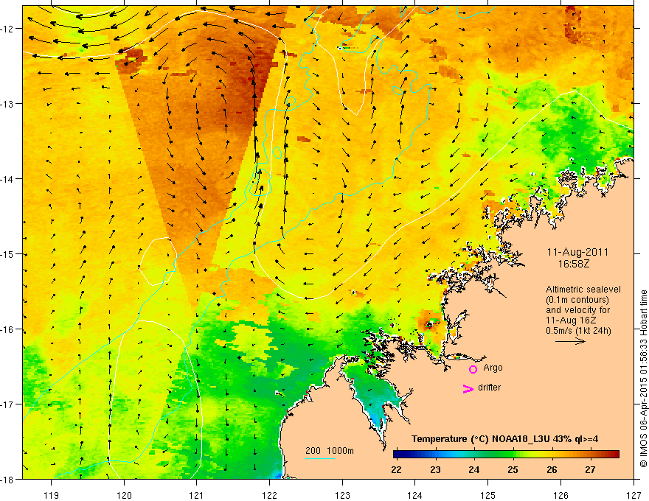
Task: Click the longitude axis label '126'
Action: click(x=560, y=496)
